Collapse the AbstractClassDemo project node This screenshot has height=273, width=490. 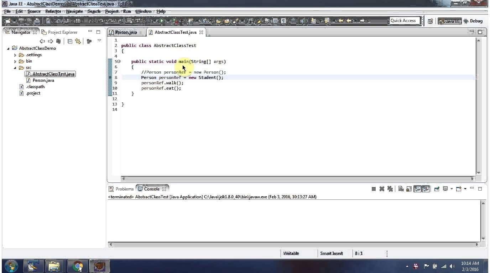[x=9, y=48]
